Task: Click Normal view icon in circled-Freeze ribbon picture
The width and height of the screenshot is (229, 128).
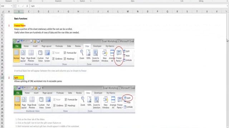Action: point(16,56)
